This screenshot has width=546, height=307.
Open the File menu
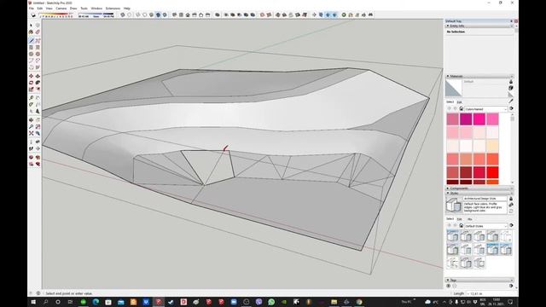coord(32,9)
